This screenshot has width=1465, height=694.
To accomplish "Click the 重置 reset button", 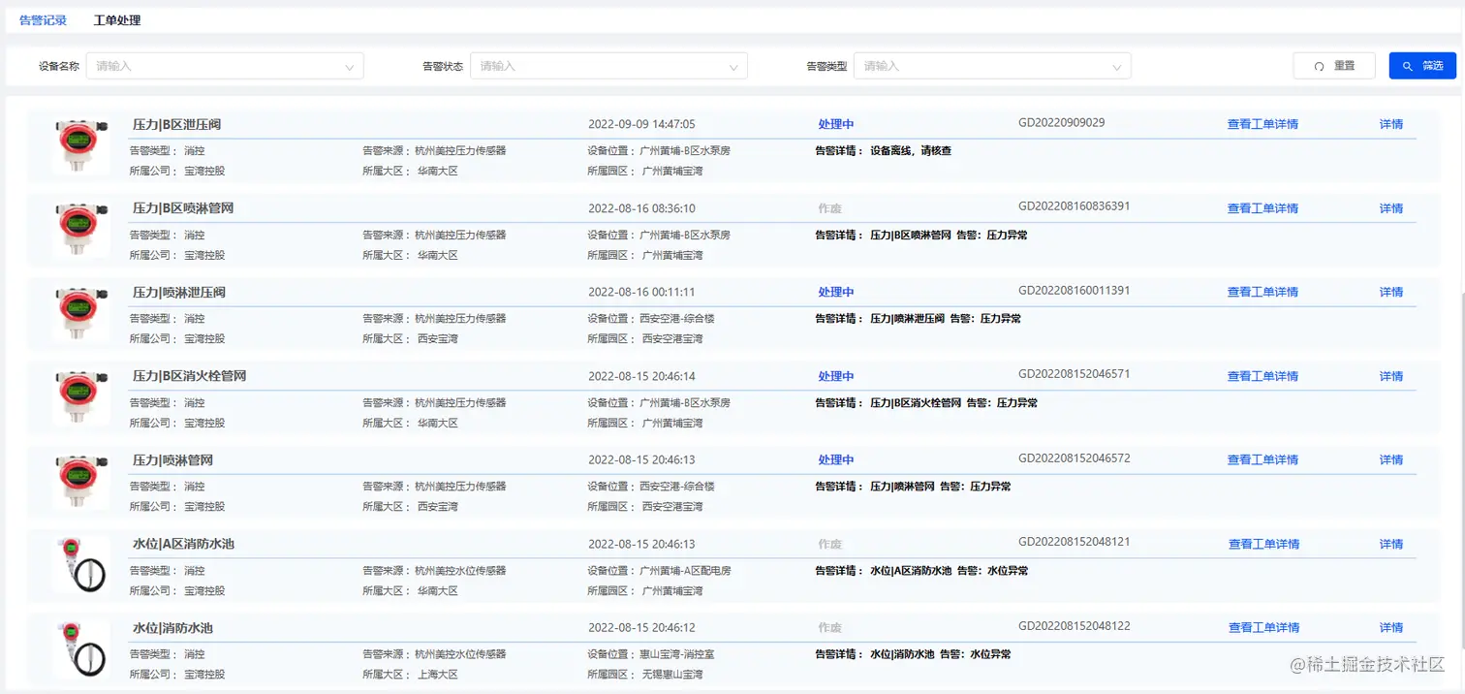I will (x=1334, y=66).
